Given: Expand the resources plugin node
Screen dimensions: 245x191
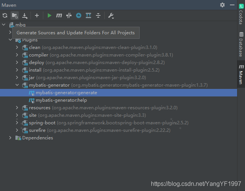Looking at the screenshot, I should click(x=17, y=107).
